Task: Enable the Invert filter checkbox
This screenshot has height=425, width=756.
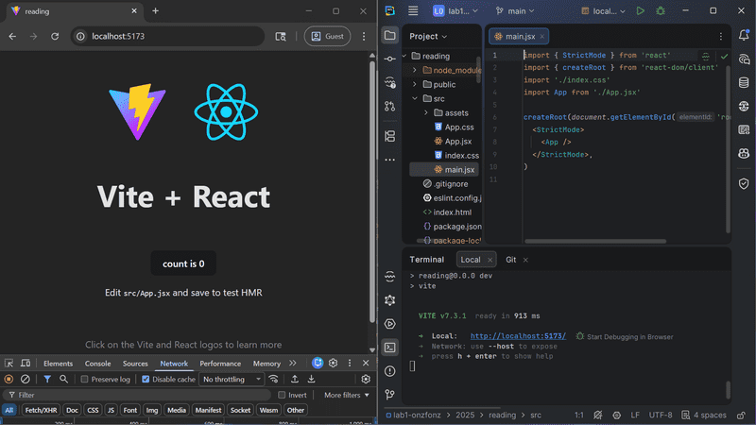Action: [282, 395]
